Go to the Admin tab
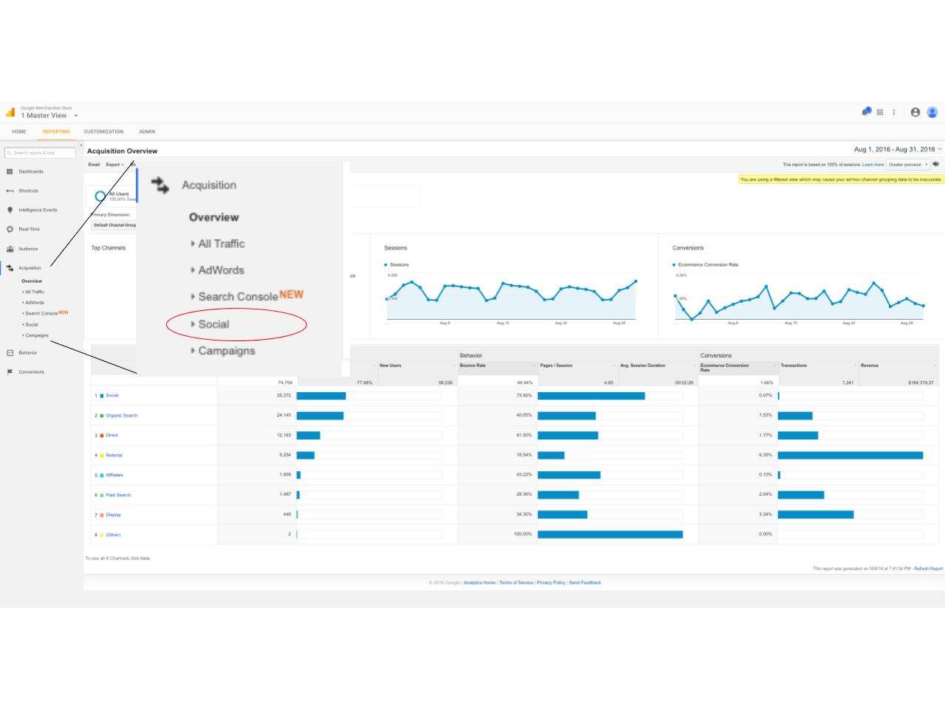This screenshot has height=709, width=945. (x=147, y=131)
